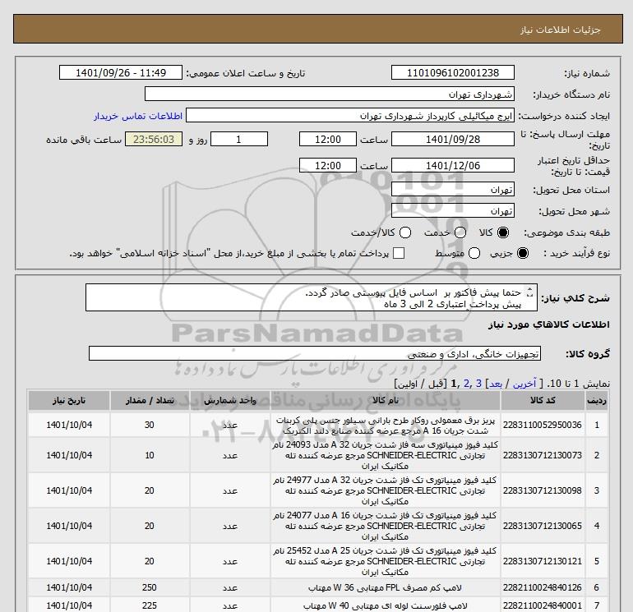Click the response deadline date 1401/09/28

[x=453, y=139]
